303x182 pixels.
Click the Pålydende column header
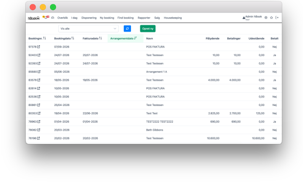pos(212,39)
